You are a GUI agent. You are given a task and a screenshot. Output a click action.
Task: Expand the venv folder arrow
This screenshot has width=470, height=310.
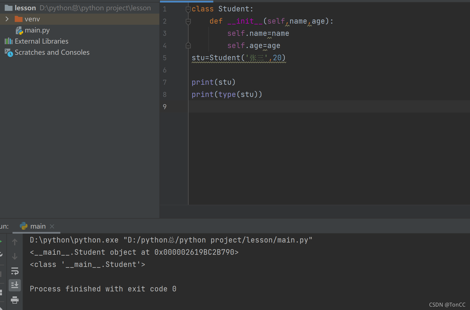click(7, 19)
